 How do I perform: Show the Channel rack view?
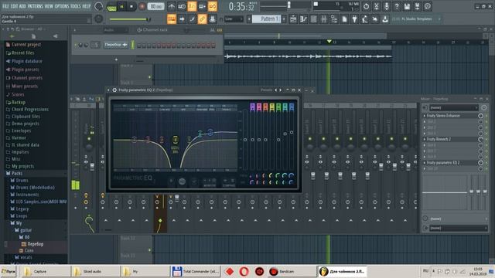pos(313,19)
